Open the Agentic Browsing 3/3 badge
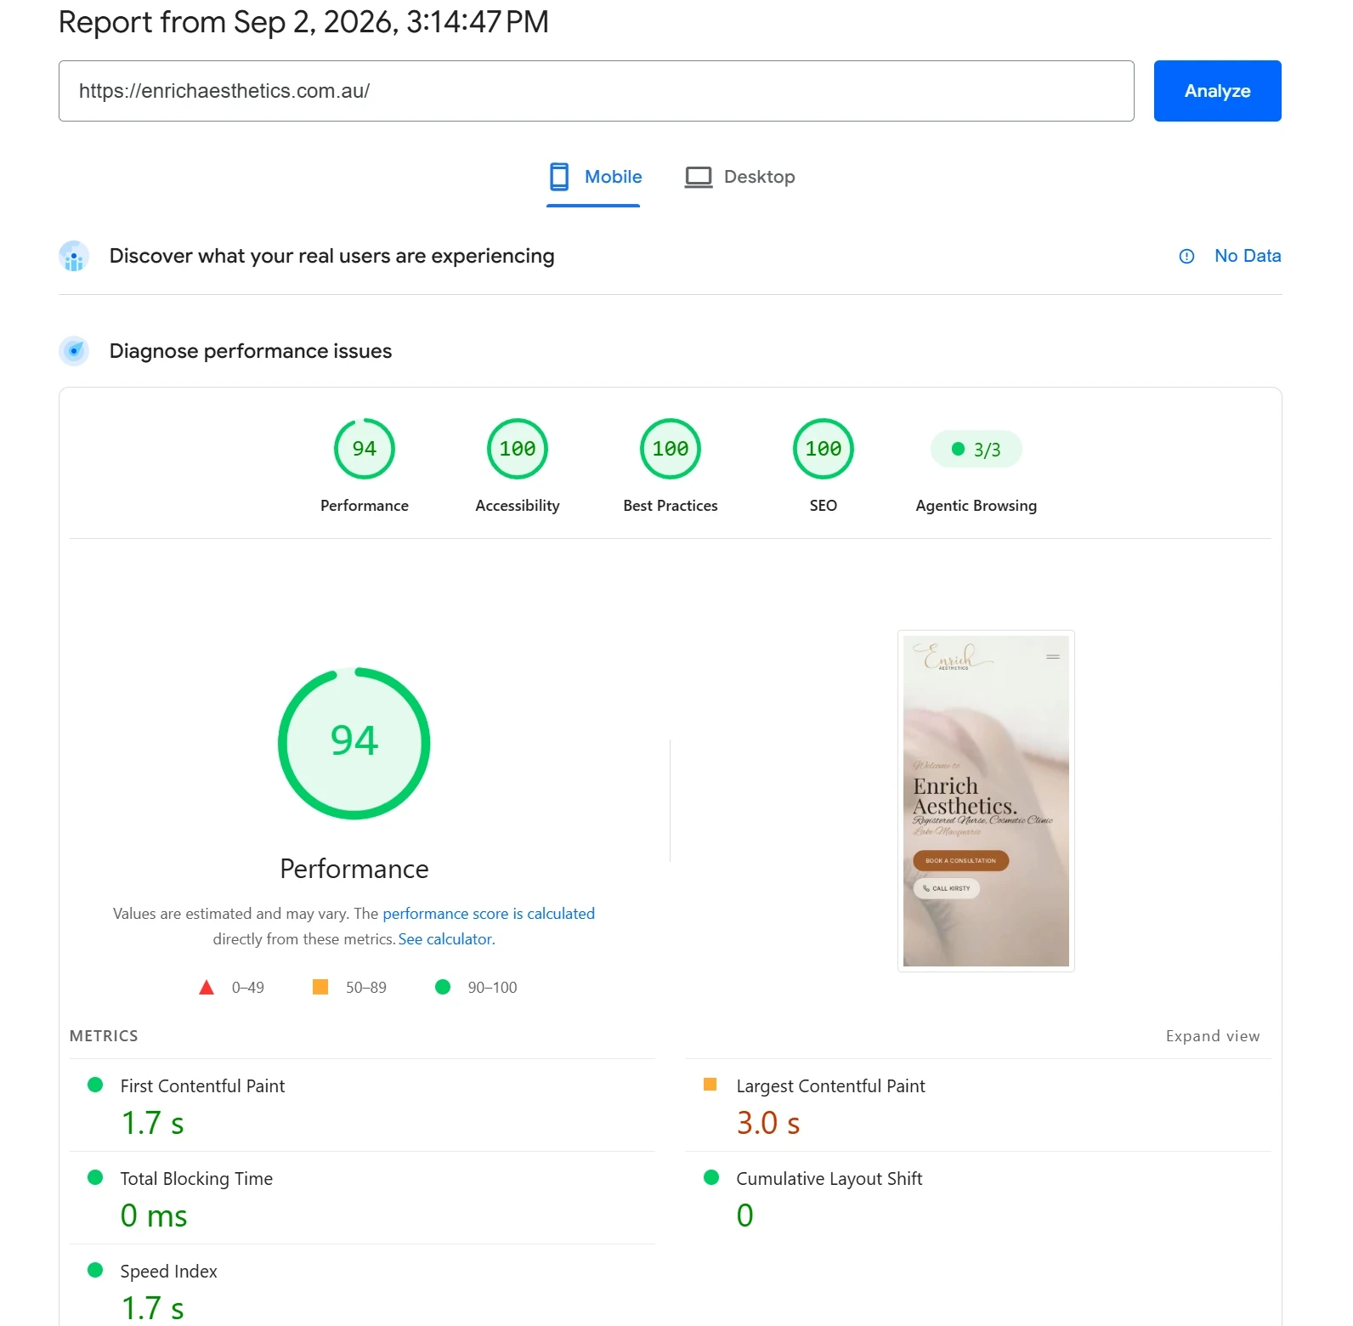Screen dimensions: 1353x1326 [x=977, y=449]
